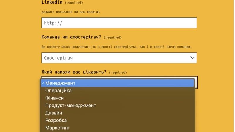Click the "До проекту можна долучитись" description text

(x=116, y=47)
